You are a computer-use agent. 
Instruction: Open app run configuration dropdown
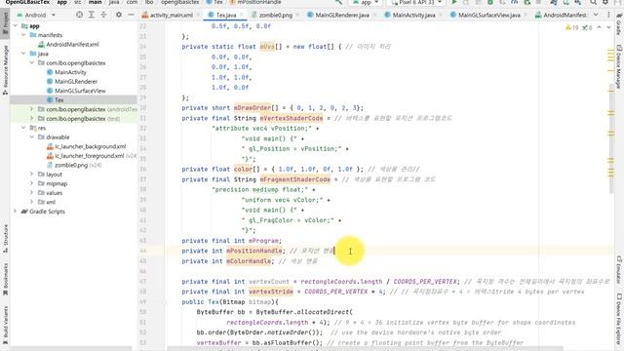coord(366,2)
